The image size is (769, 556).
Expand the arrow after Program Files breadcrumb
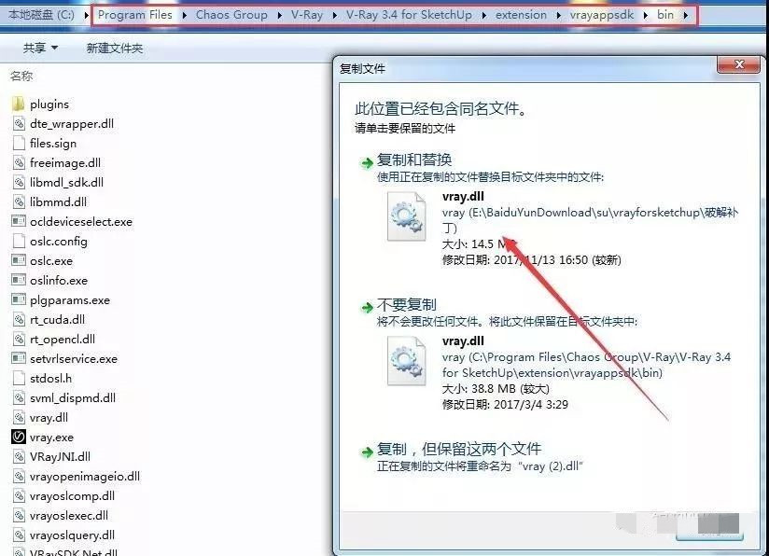(x=184, y=16)
